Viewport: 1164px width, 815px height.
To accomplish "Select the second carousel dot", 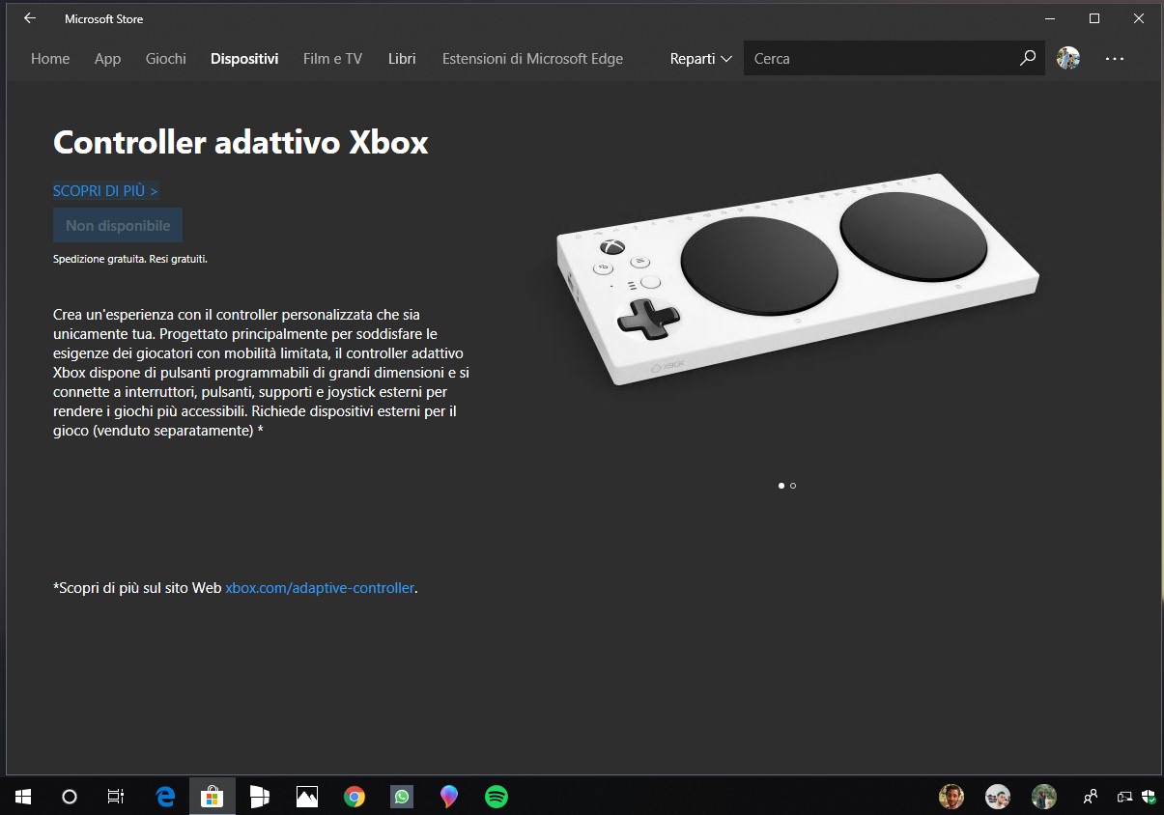I will [x=793, y=486].
